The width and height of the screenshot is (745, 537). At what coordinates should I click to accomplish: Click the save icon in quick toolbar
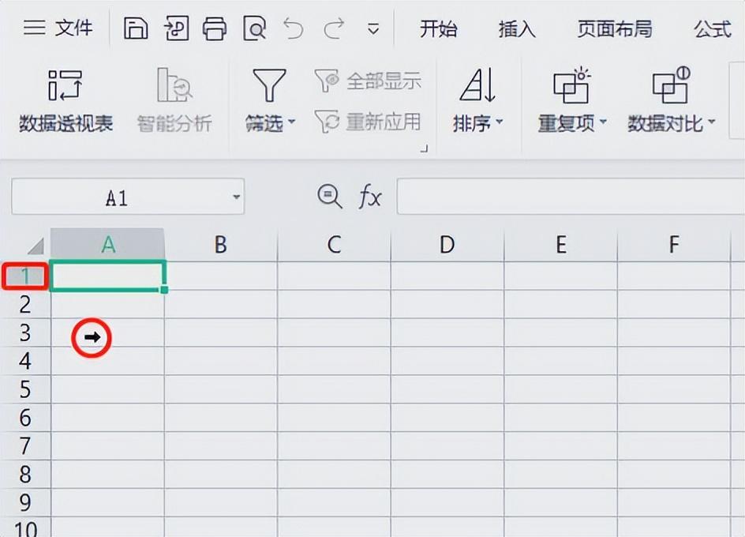136,28
